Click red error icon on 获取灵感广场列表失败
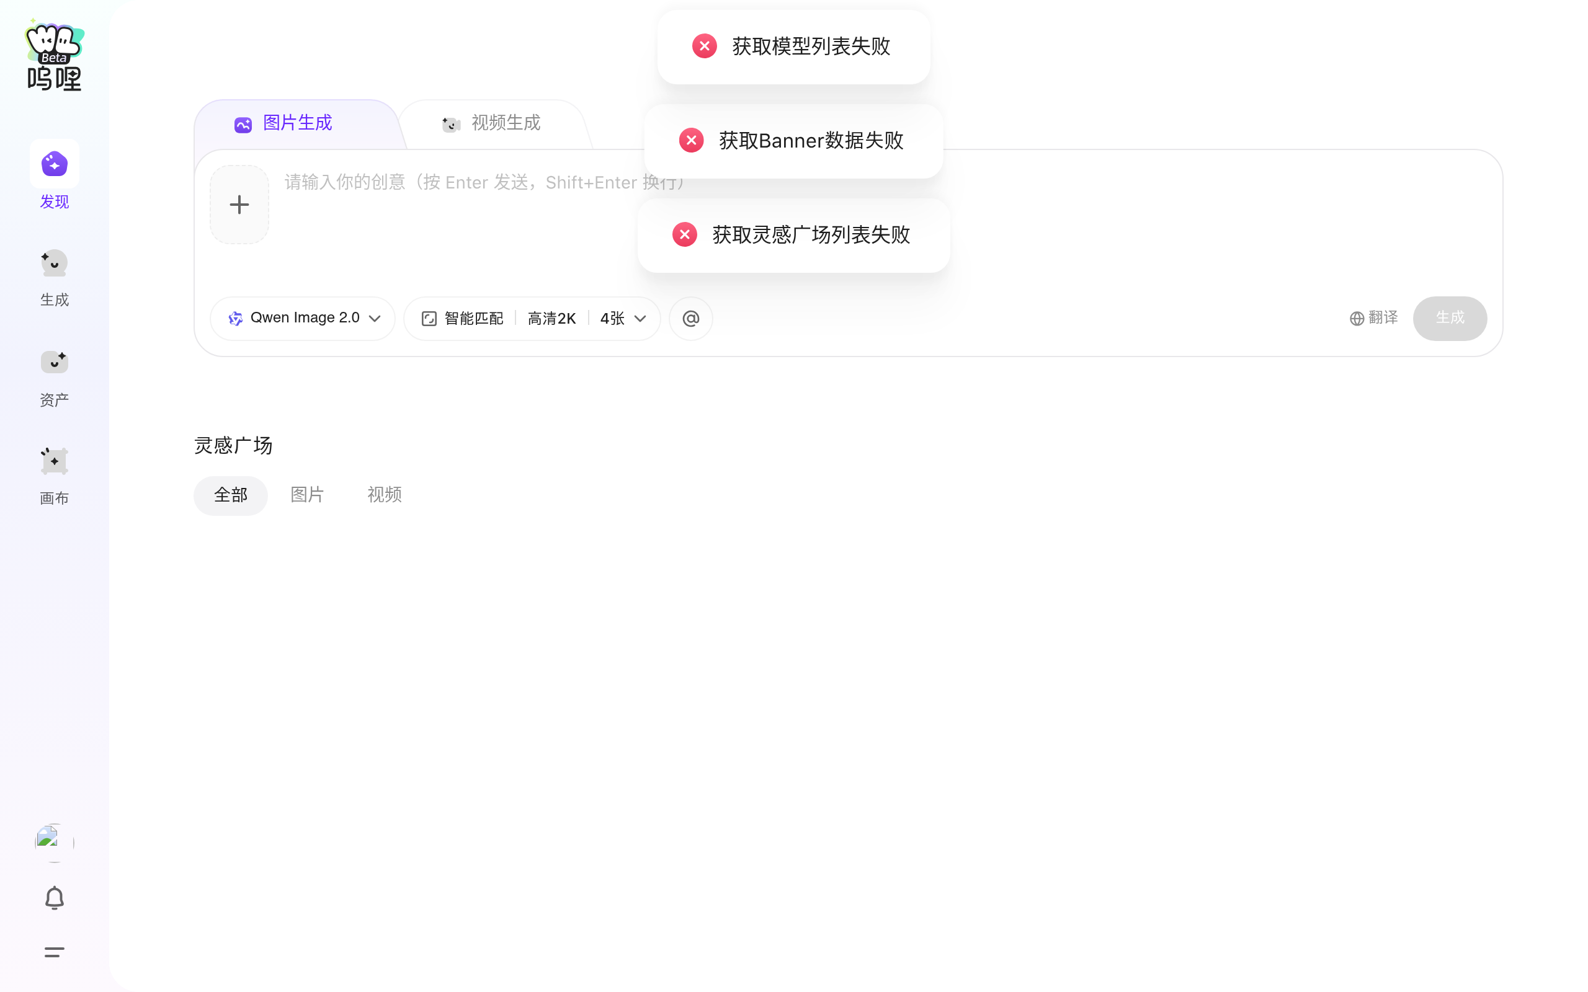1588x992 pixels. click(685, 235)
